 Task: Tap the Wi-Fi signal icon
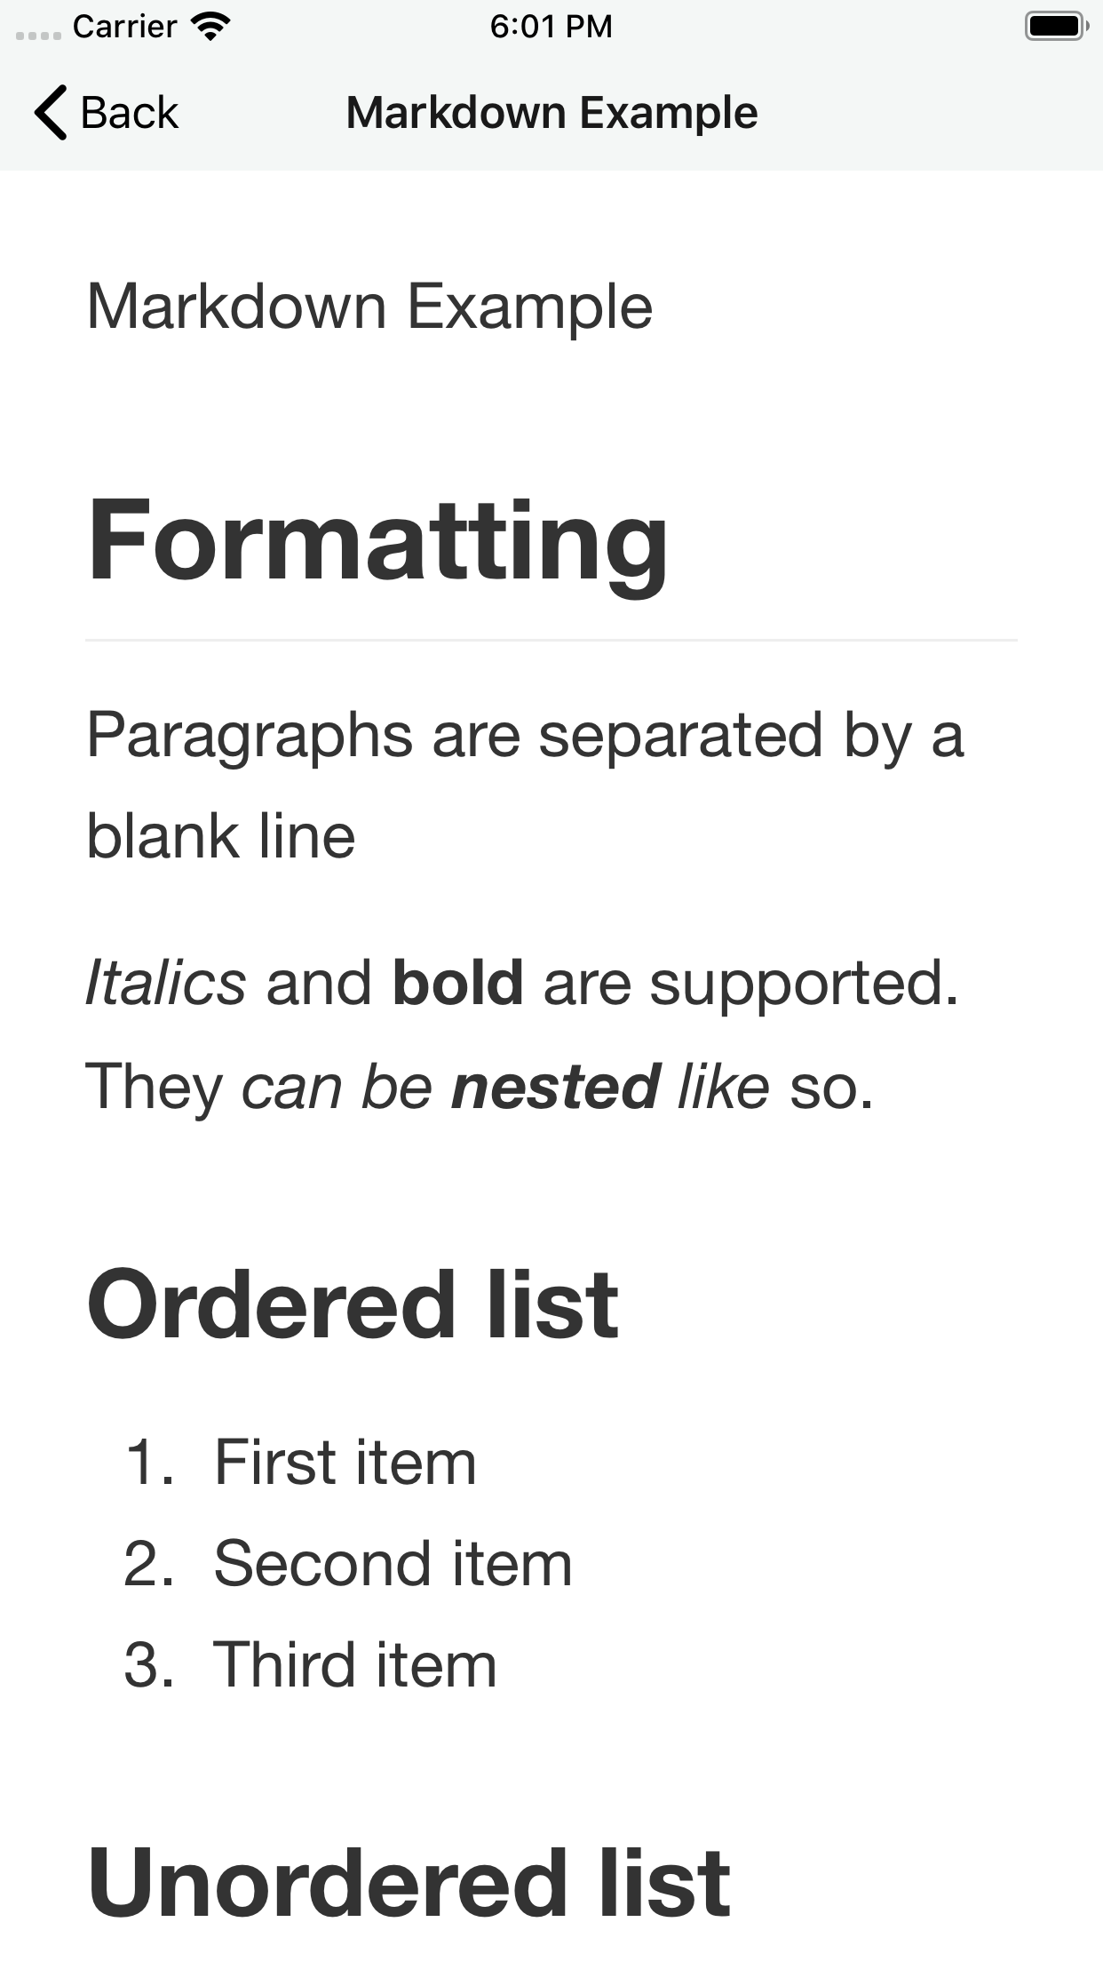pos(210,25)
